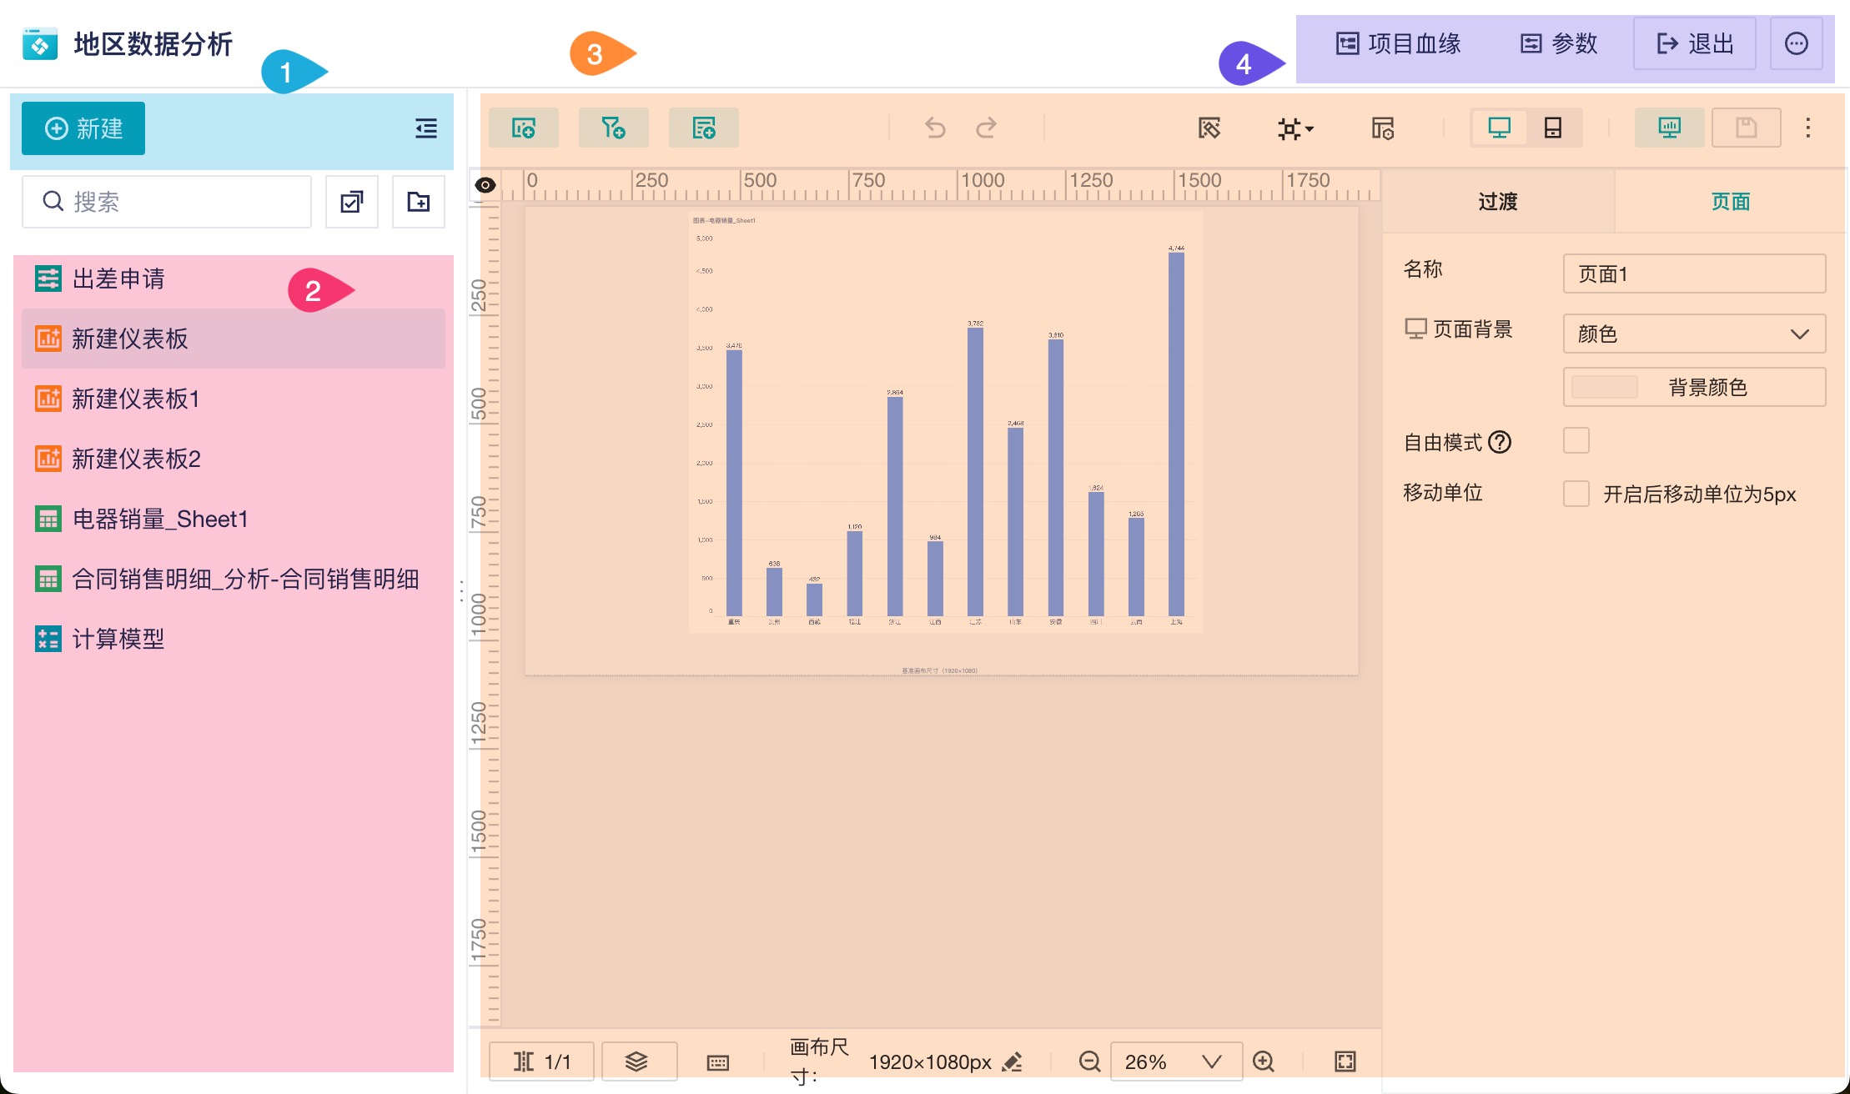Click the redo arrow icon
1850x1094 pixels.
point(986,128)
